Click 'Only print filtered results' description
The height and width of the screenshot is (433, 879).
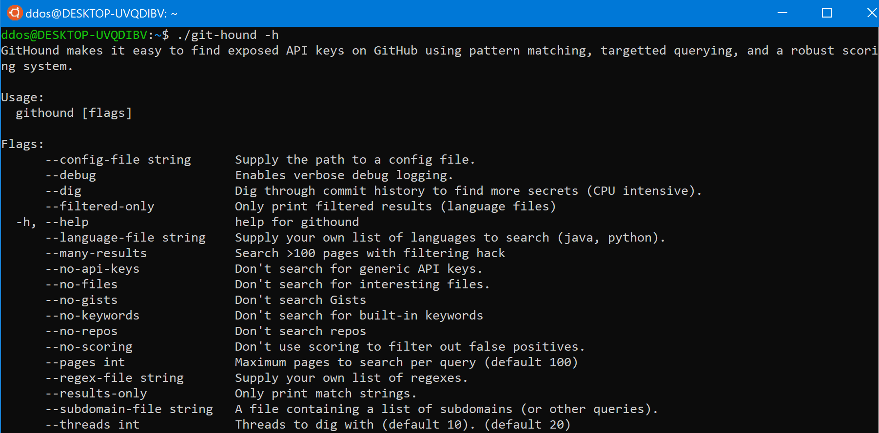[395, 207]
